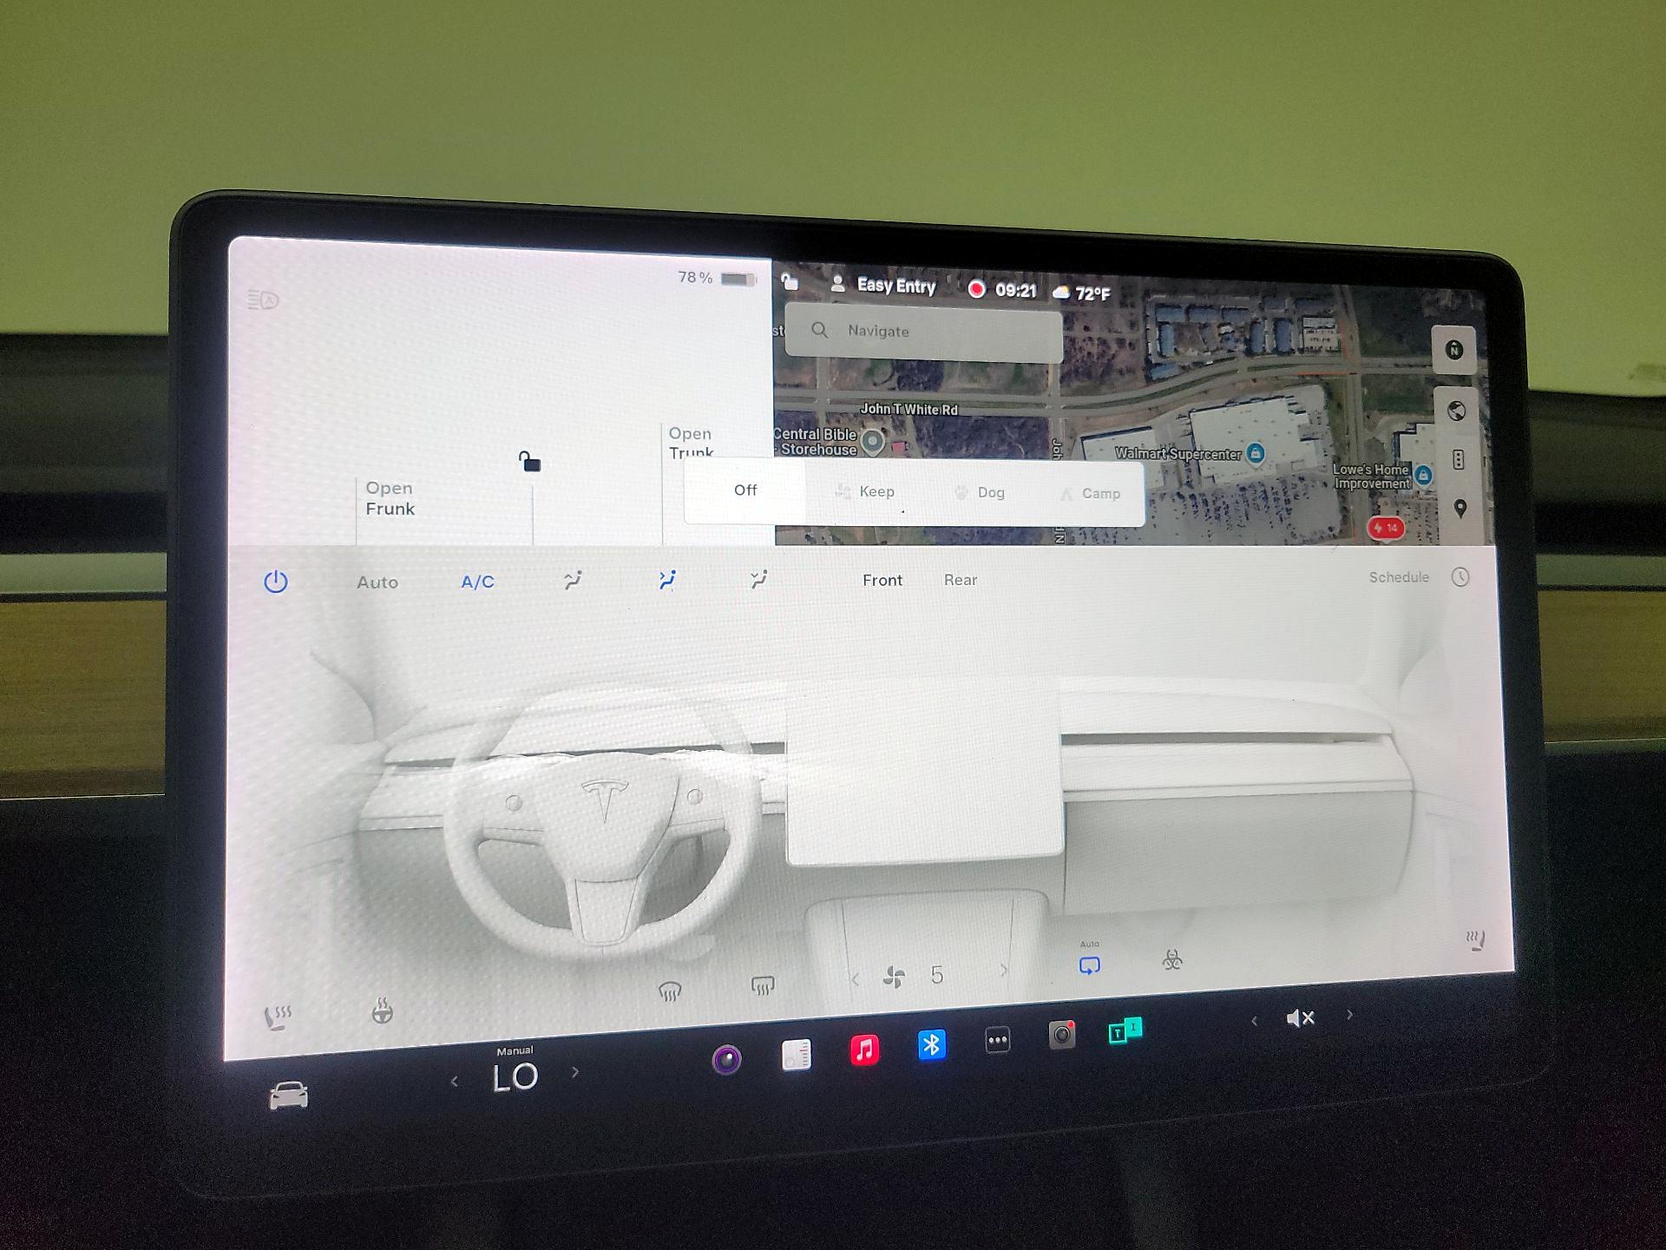Increase fan speed with right chevron
The width and height of the screenshot is (1666, 1250).
coord(1004,970)
